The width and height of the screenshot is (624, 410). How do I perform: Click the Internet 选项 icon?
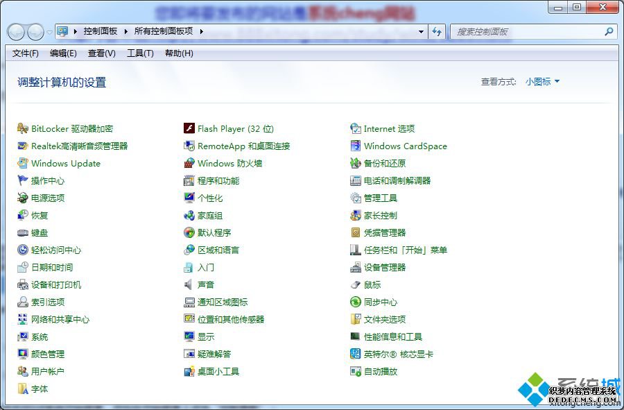(356, 128)
